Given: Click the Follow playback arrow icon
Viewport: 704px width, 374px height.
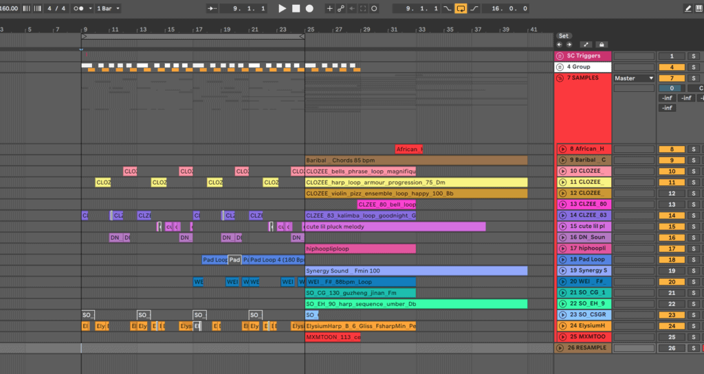Looking at the screenshot, I should tap(212, 8).
